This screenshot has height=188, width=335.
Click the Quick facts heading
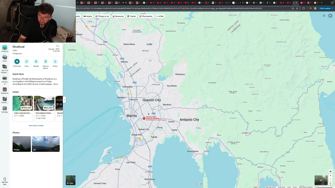tap(18, 74)
